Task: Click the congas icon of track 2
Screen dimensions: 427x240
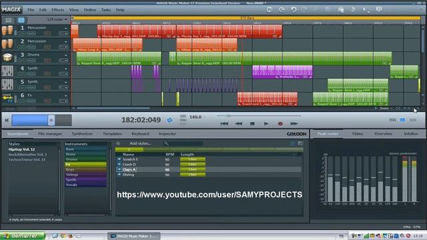Action: pyautogui.click(x=7, y=43)
